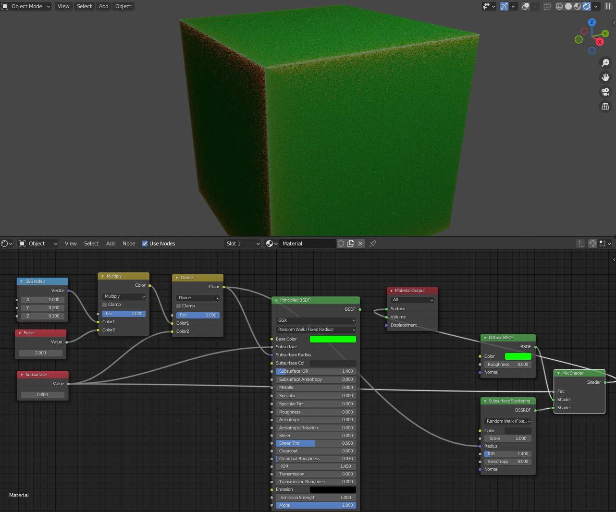Viewport: 616px width, 512px height.
Task: Open Subsurface Scattering method dropdown
Action: coord(508,421)
